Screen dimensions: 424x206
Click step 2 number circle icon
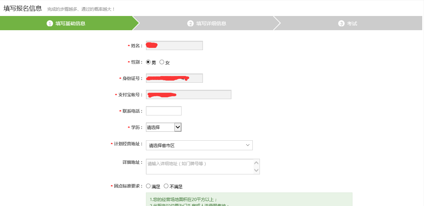pos(190,23)
